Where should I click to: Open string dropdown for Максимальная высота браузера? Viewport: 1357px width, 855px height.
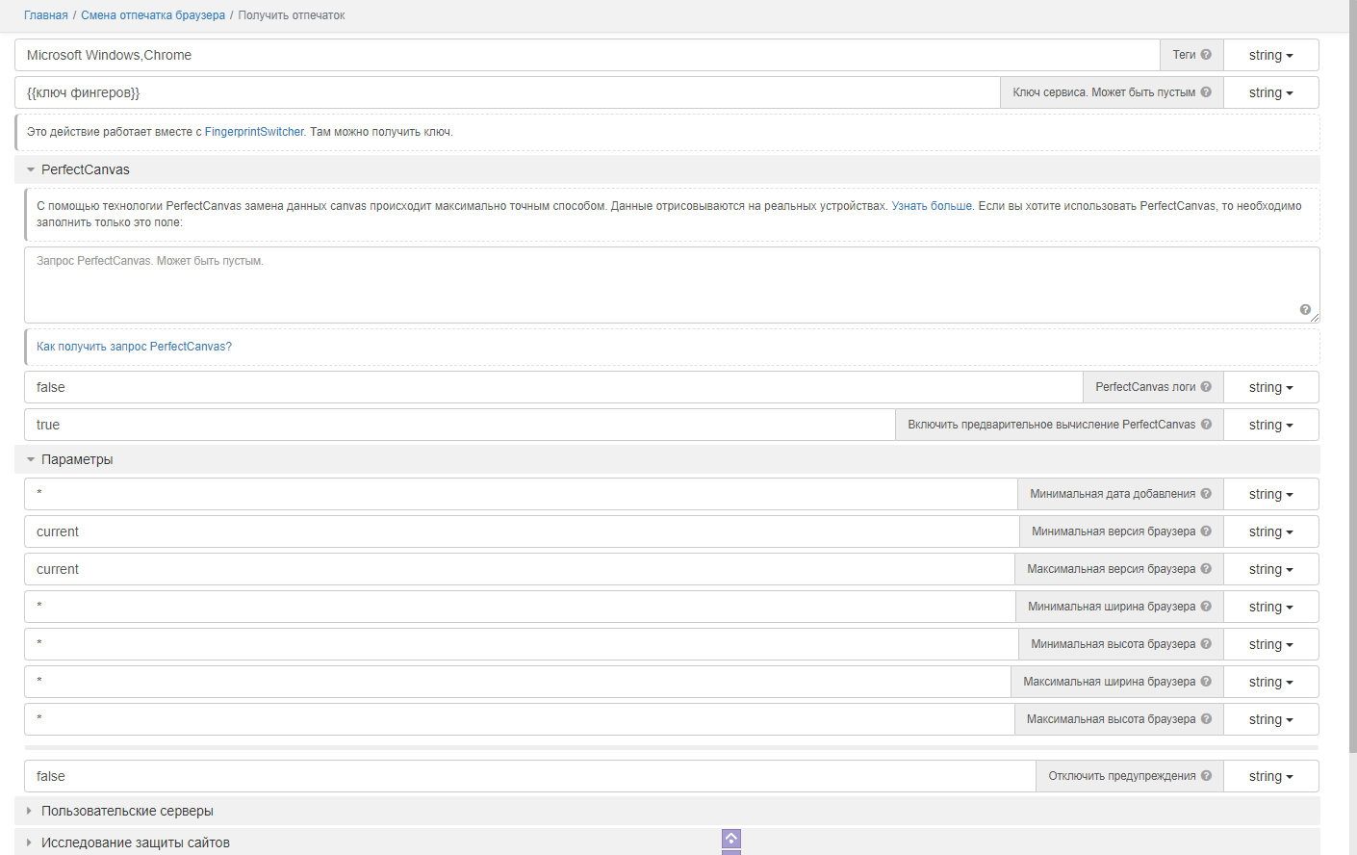[x=1270, y=720]
